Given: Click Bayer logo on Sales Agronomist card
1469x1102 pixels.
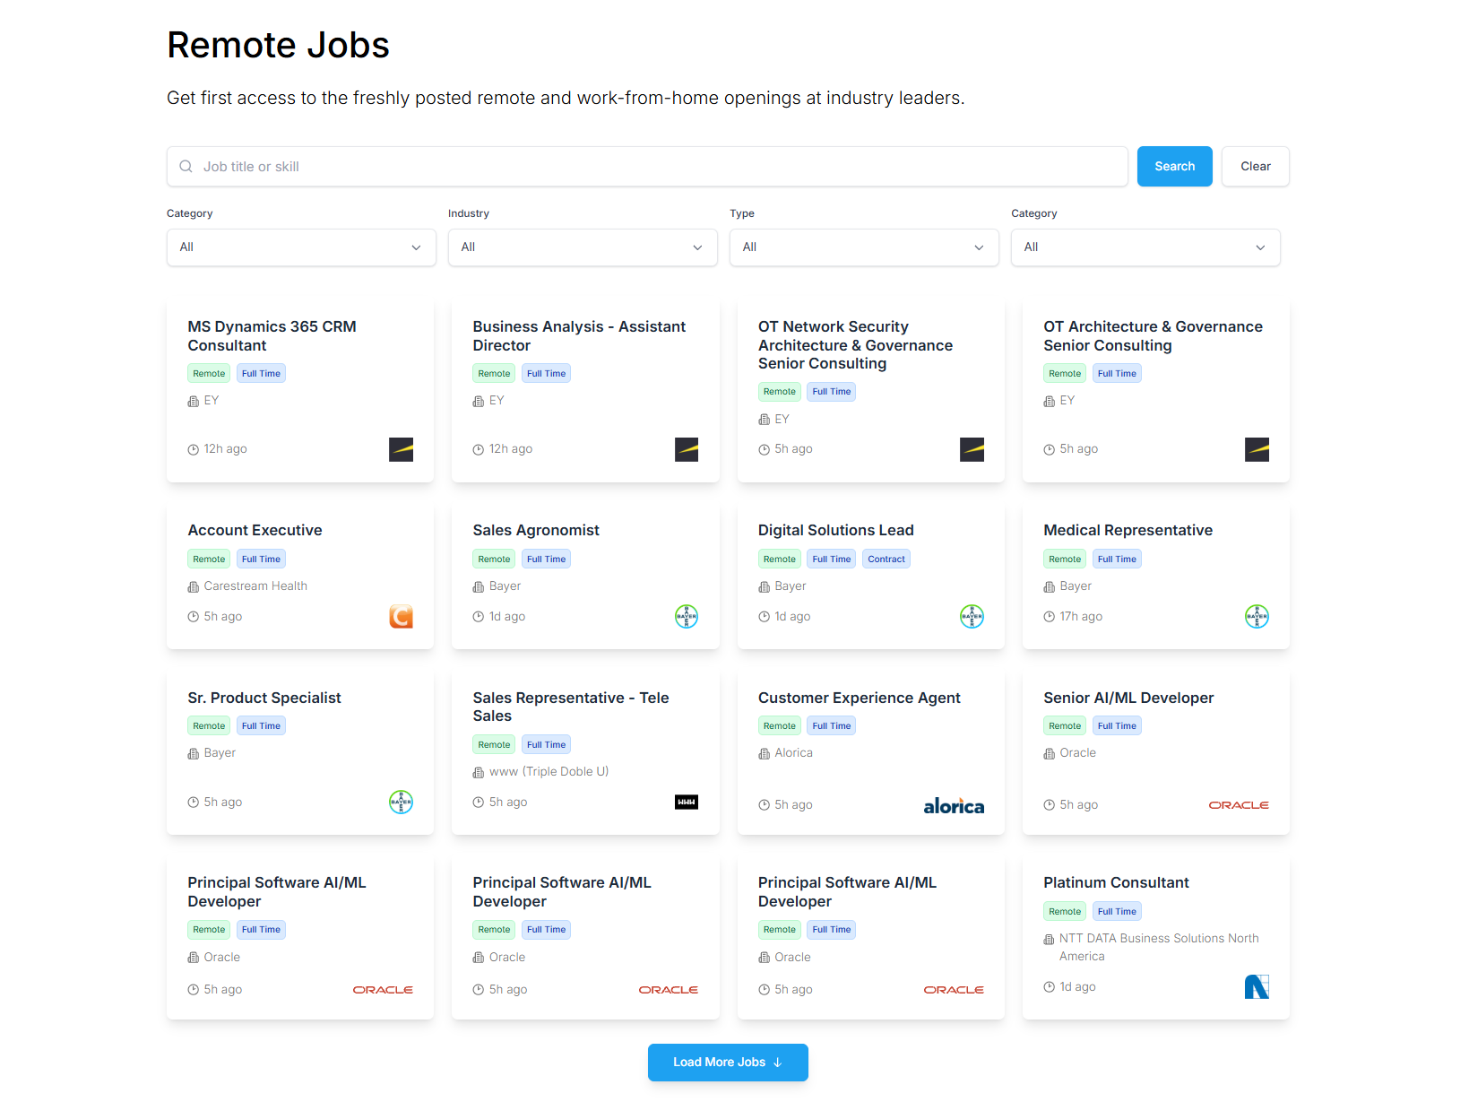Looking at the screenshot, I should click(686, 617).
